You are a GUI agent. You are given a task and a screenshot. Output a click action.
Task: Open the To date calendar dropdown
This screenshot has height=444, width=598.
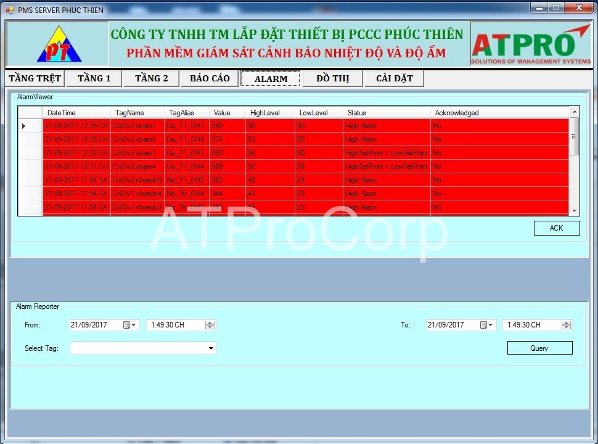click(x=486, y=325)
